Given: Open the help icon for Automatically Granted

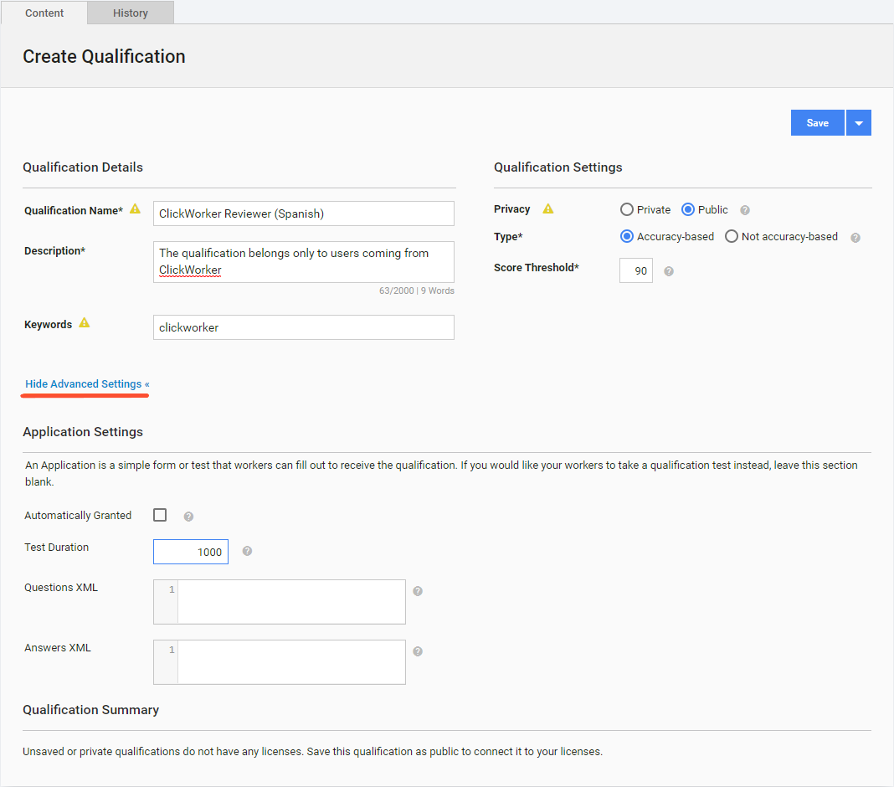Looking at the screenshot, I should [188, 517].
